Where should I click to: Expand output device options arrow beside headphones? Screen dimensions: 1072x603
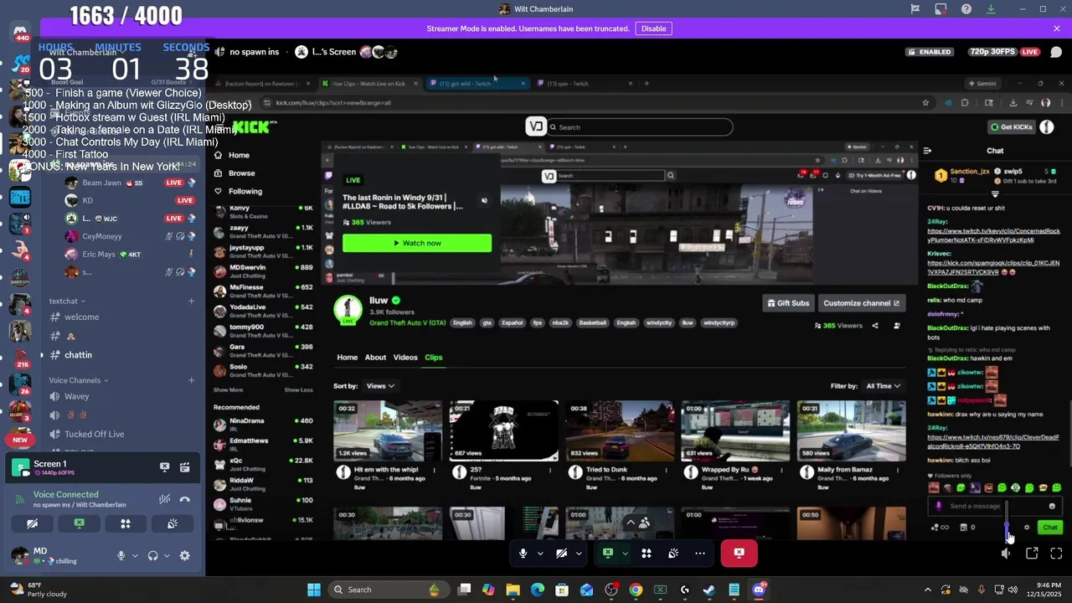tap(166, 555)
